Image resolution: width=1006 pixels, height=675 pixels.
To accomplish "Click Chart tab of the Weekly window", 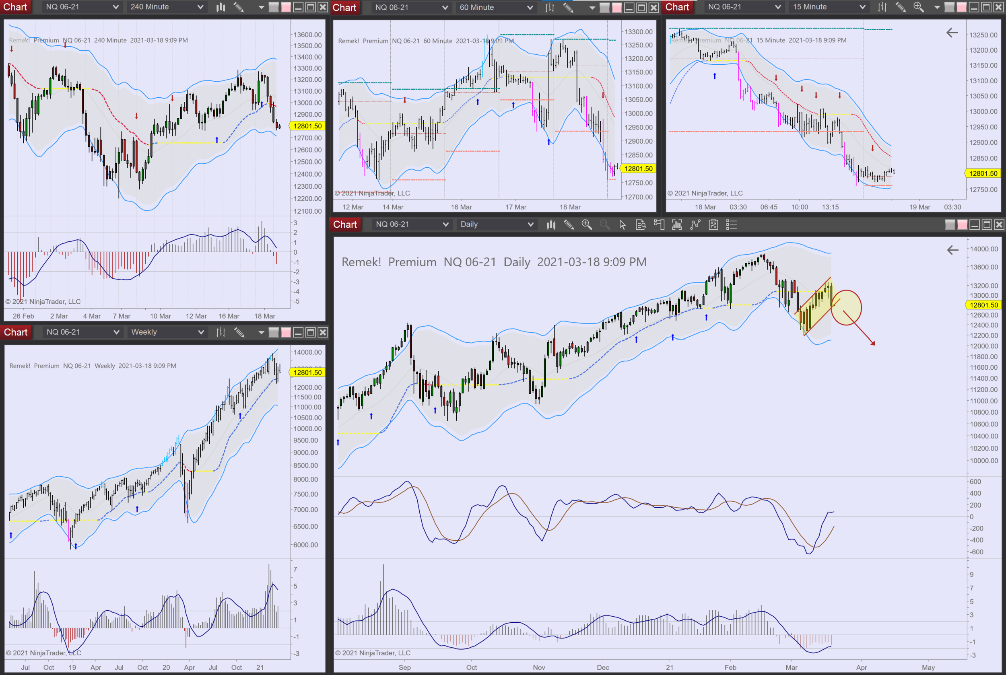I will (16, 332).
